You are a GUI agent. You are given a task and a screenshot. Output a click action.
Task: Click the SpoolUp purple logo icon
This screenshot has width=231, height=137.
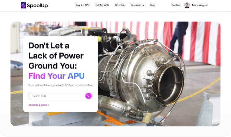click(x=24, y=5)
